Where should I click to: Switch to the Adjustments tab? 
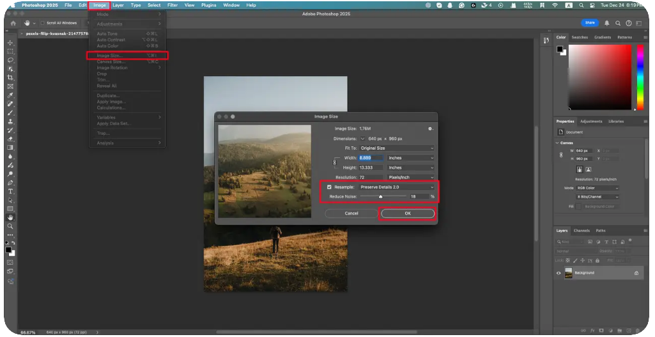pos(591,121)
